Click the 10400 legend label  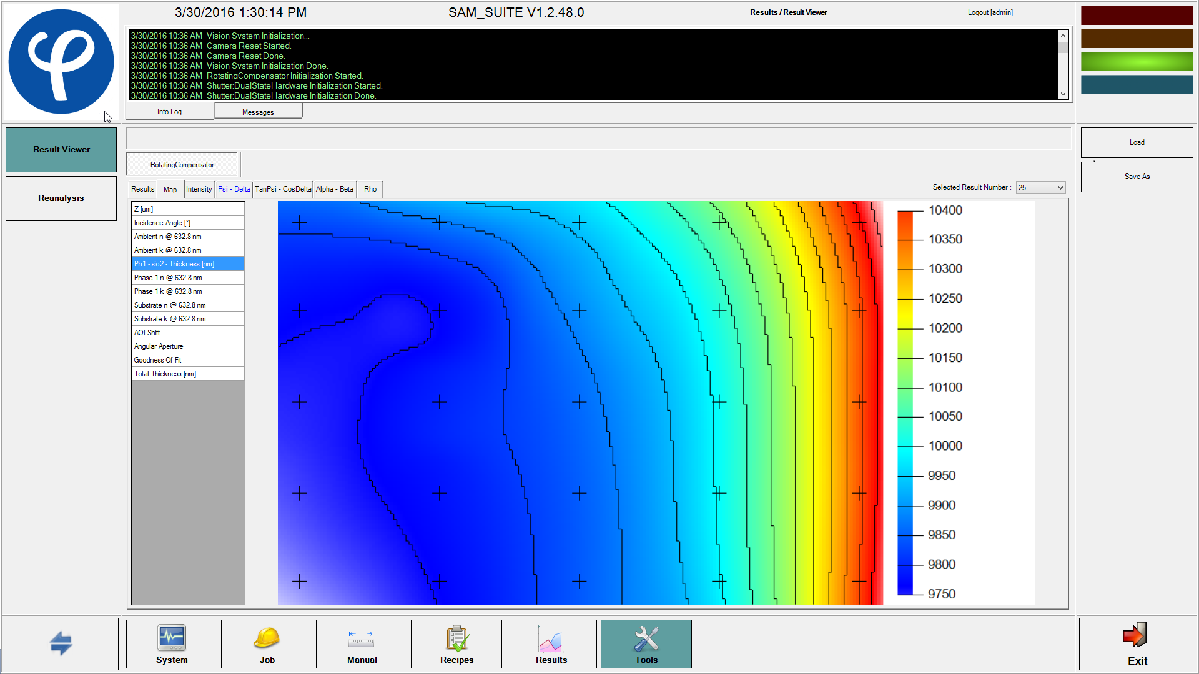click(945, 210)
